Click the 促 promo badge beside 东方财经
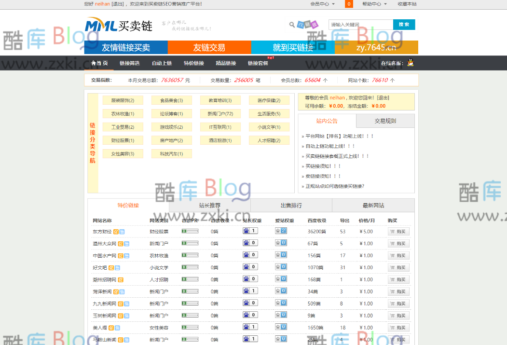Viewport: 507px width, 345px height. [x=117, y=232]
